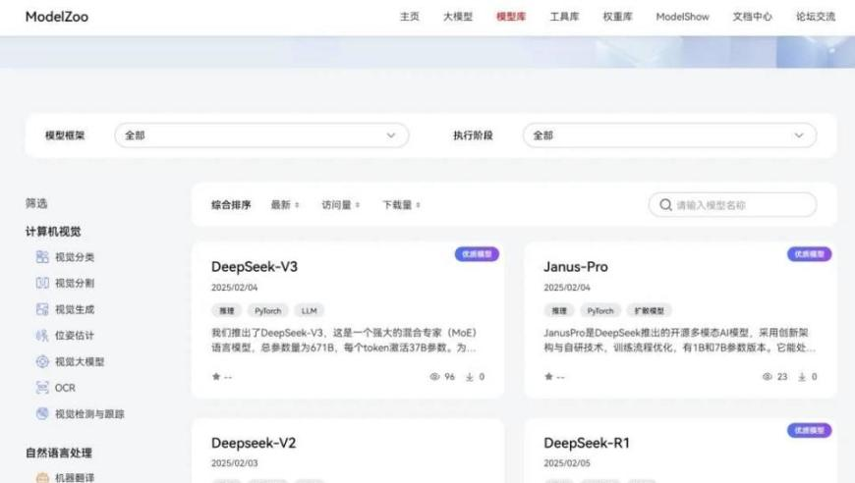
Task: Switch to the ModelShow tab
Action: pos(682,17)
